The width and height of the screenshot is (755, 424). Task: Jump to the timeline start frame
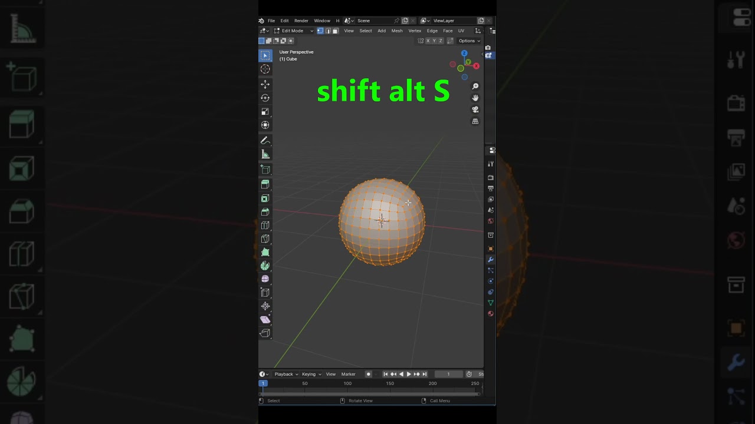(386, 374)
